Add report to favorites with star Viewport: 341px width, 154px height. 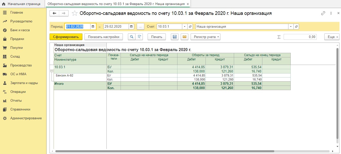coord(75,13)
